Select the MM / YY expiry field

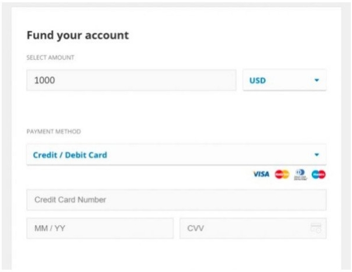[100, 228]
